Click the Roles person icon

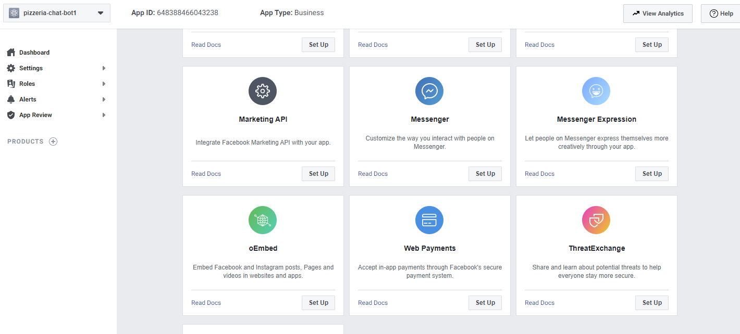pos(11,84)
